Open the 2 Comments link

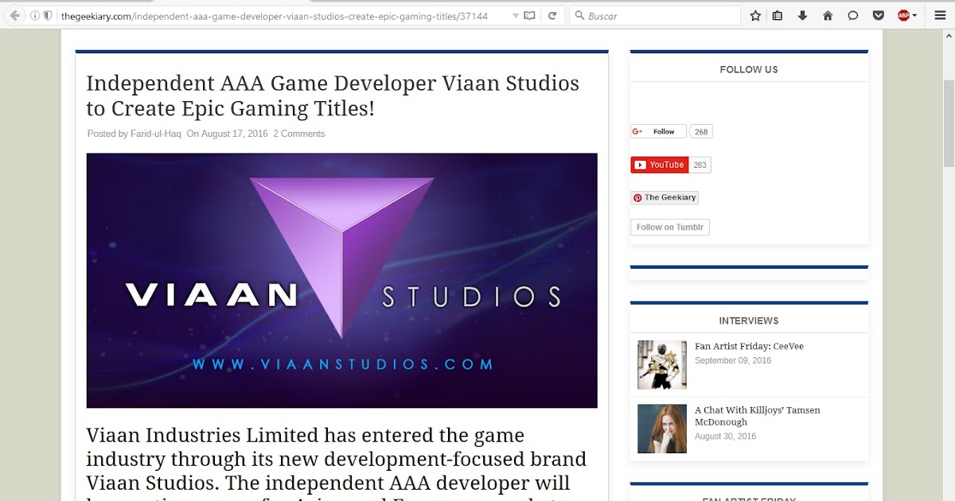pyautogui.click(x=298, y=134)
